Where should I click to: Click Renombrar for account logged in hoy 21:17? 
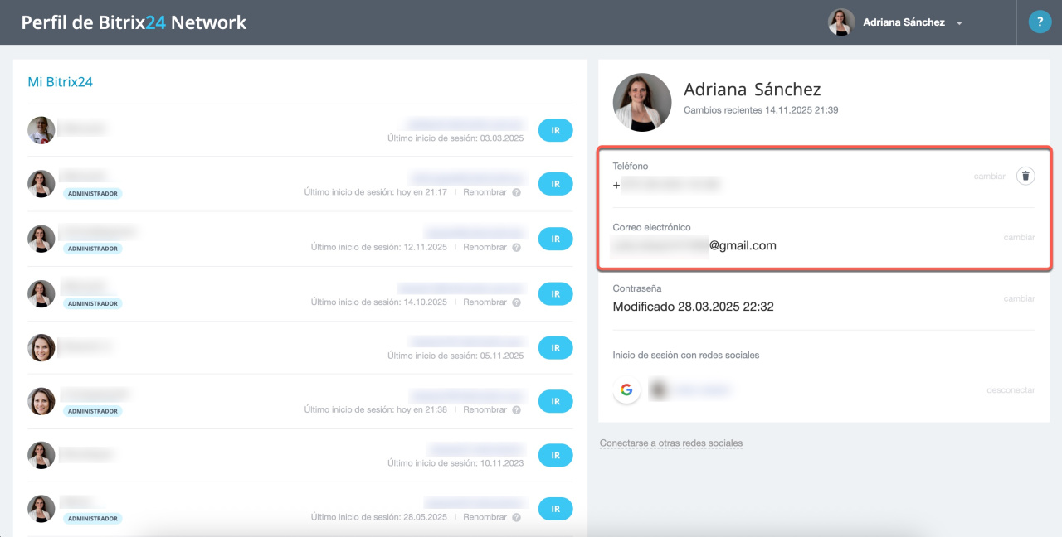pyautogui.click(x=485, y=192)
